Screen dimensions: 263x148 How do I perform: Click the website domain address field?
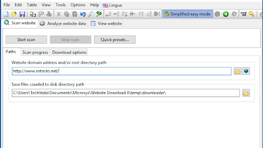pyautogui.click(x=122, y=71)
